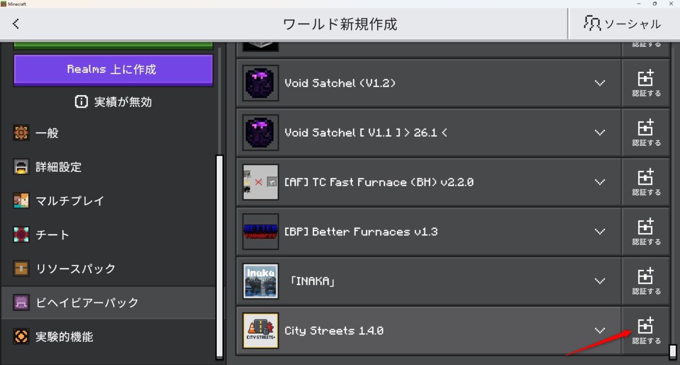Viewport: 680px width, 365px height.
Task: Select the [AF] TC Fast Furnace name
Action: tap(379, 182)
